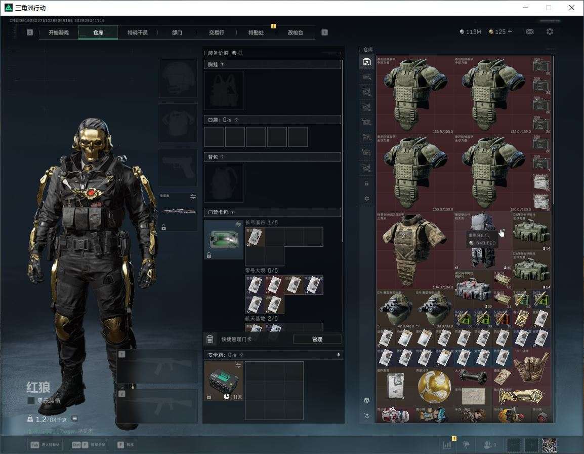Click the 装备价值 equipment value label

[218, 53]
